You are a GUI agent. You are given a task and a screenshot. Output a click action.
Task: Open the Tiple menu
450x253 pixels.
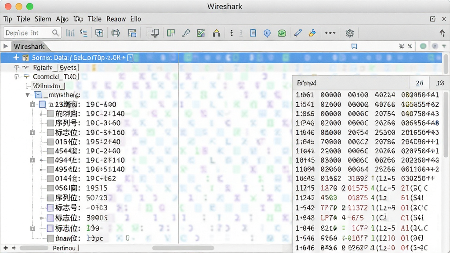coord(23,19)
